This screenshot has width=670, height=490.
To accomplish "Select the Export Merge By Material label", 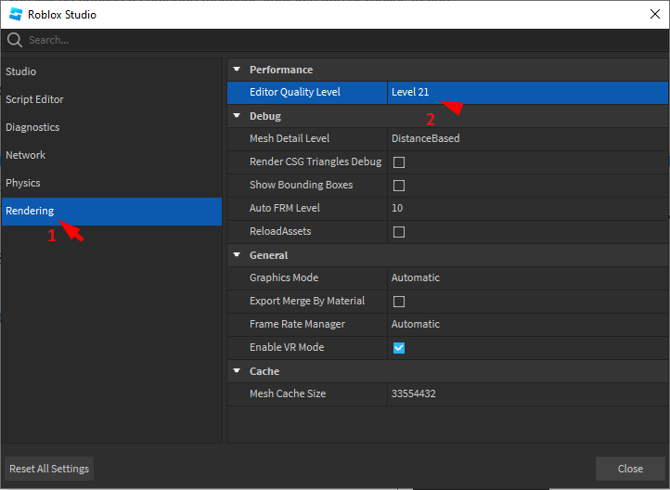I will [x=307, y=301].
